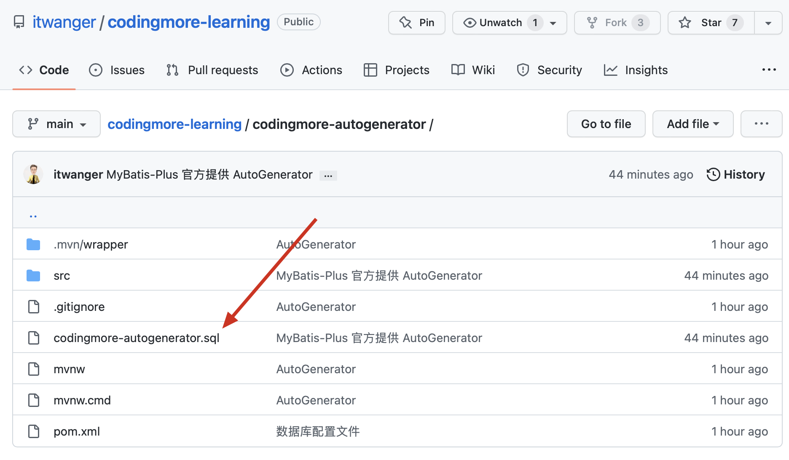Click the Go to file button
789x460 pixels.
coord(606,124)
